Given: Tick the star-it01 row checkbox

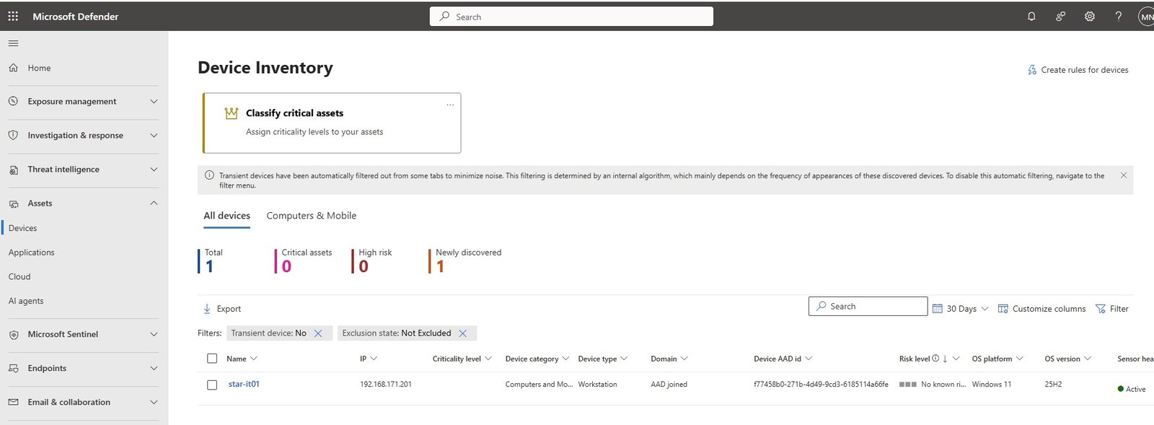Looking at the screenshot, I should pos(212,385).
